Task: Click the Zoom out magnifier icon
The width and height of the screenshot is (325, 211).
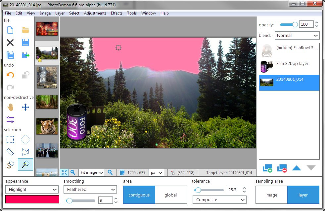Action: (73, 172)
